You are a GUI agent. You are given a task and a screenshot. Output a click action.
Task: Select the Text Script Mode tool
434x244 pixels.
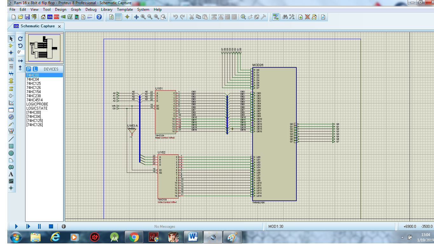pos(11,66)
